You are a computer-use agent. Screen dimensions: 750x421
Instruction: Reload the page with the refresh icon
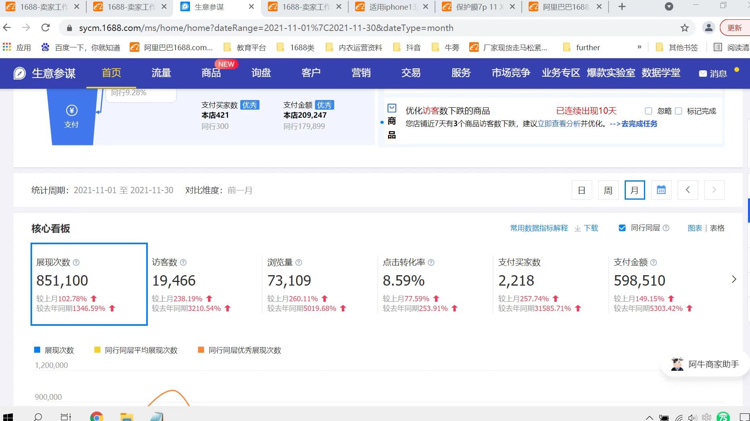[x=46, y=28]
